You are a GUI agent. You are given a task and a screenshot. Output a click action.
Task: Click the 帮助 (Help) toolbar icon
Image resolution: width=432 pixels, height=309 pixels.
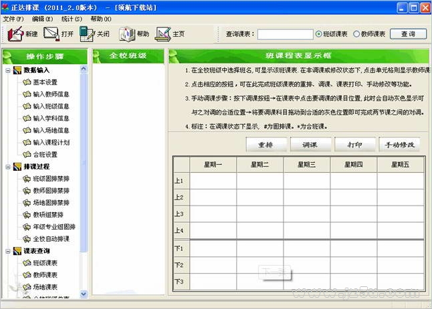tap(127, 34)
